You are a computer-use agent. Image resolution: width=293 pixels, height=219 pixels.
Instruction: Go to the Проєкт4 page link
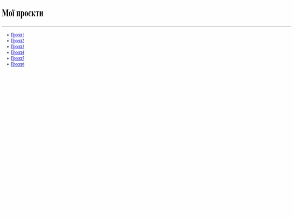[x=17, y=52]
